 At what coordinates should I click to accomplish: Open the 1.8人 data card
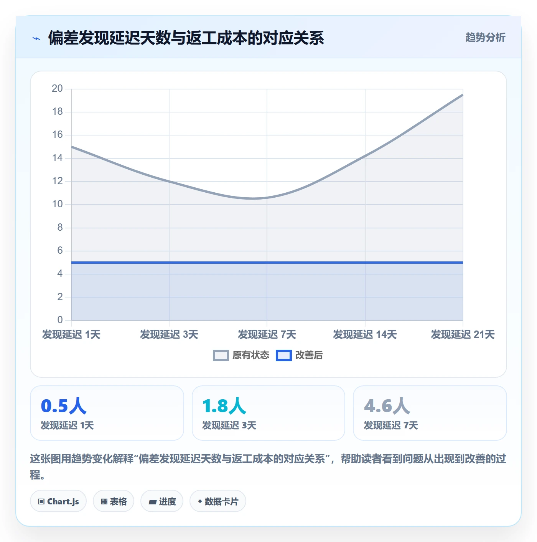tap(268, 413)
